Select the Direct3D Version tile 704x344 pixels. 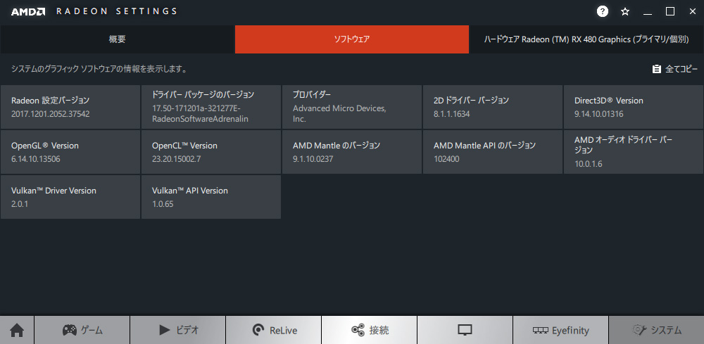point(634,107)
